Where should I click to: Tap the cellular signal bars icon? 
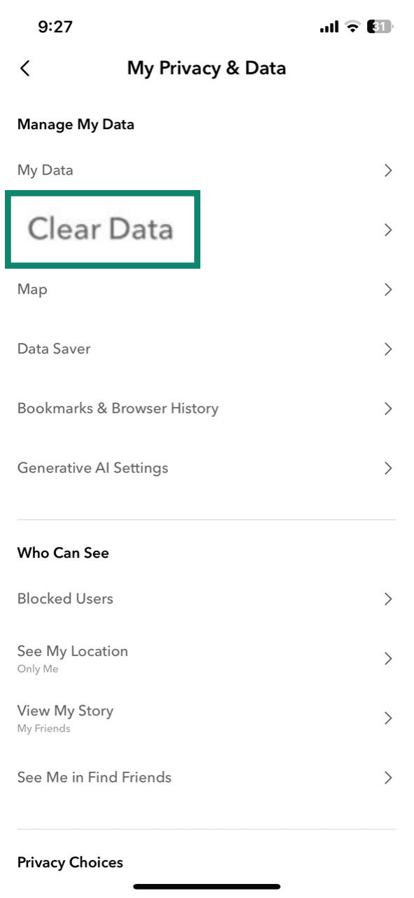coord(328,26)
